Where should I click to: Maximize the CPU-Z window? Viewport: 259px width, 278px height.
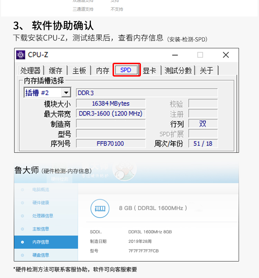point(200,55)
